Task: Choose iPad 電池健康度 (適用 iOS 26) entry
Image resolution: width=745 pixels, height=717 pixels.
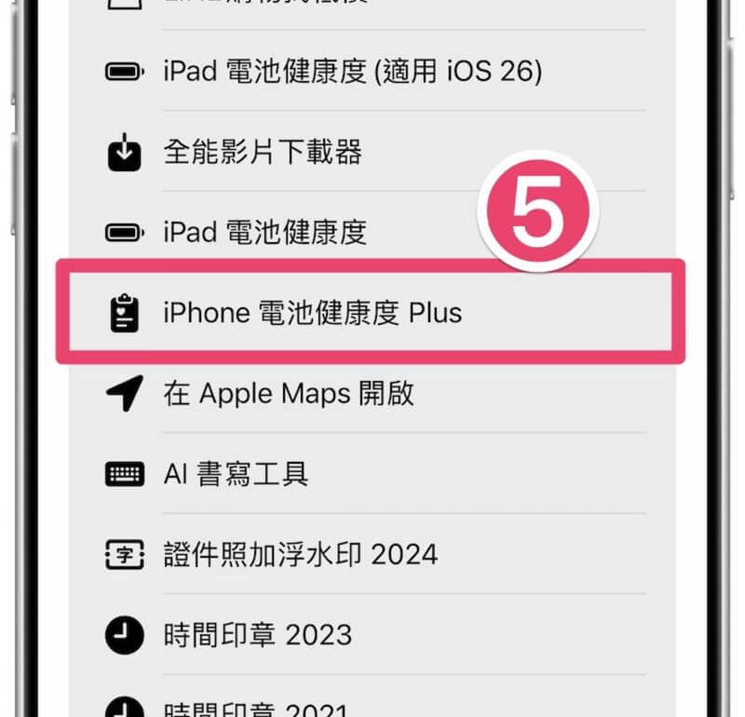Action: click(x=372, y=72)
